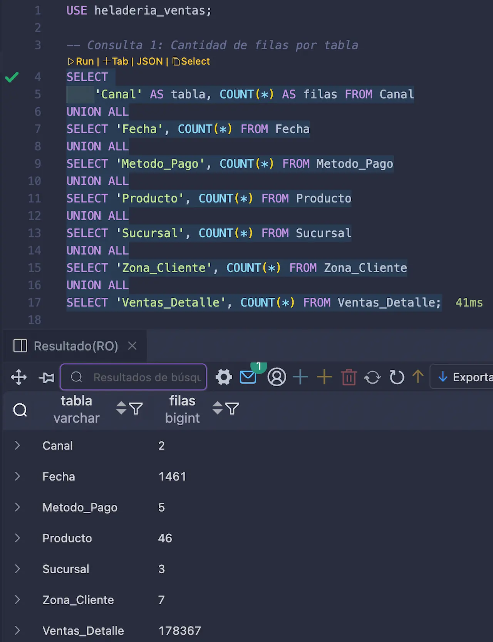The image size is (493, 642).
Task: Pin the result panel with the pin icon
Action: click(x=47, y=377)
